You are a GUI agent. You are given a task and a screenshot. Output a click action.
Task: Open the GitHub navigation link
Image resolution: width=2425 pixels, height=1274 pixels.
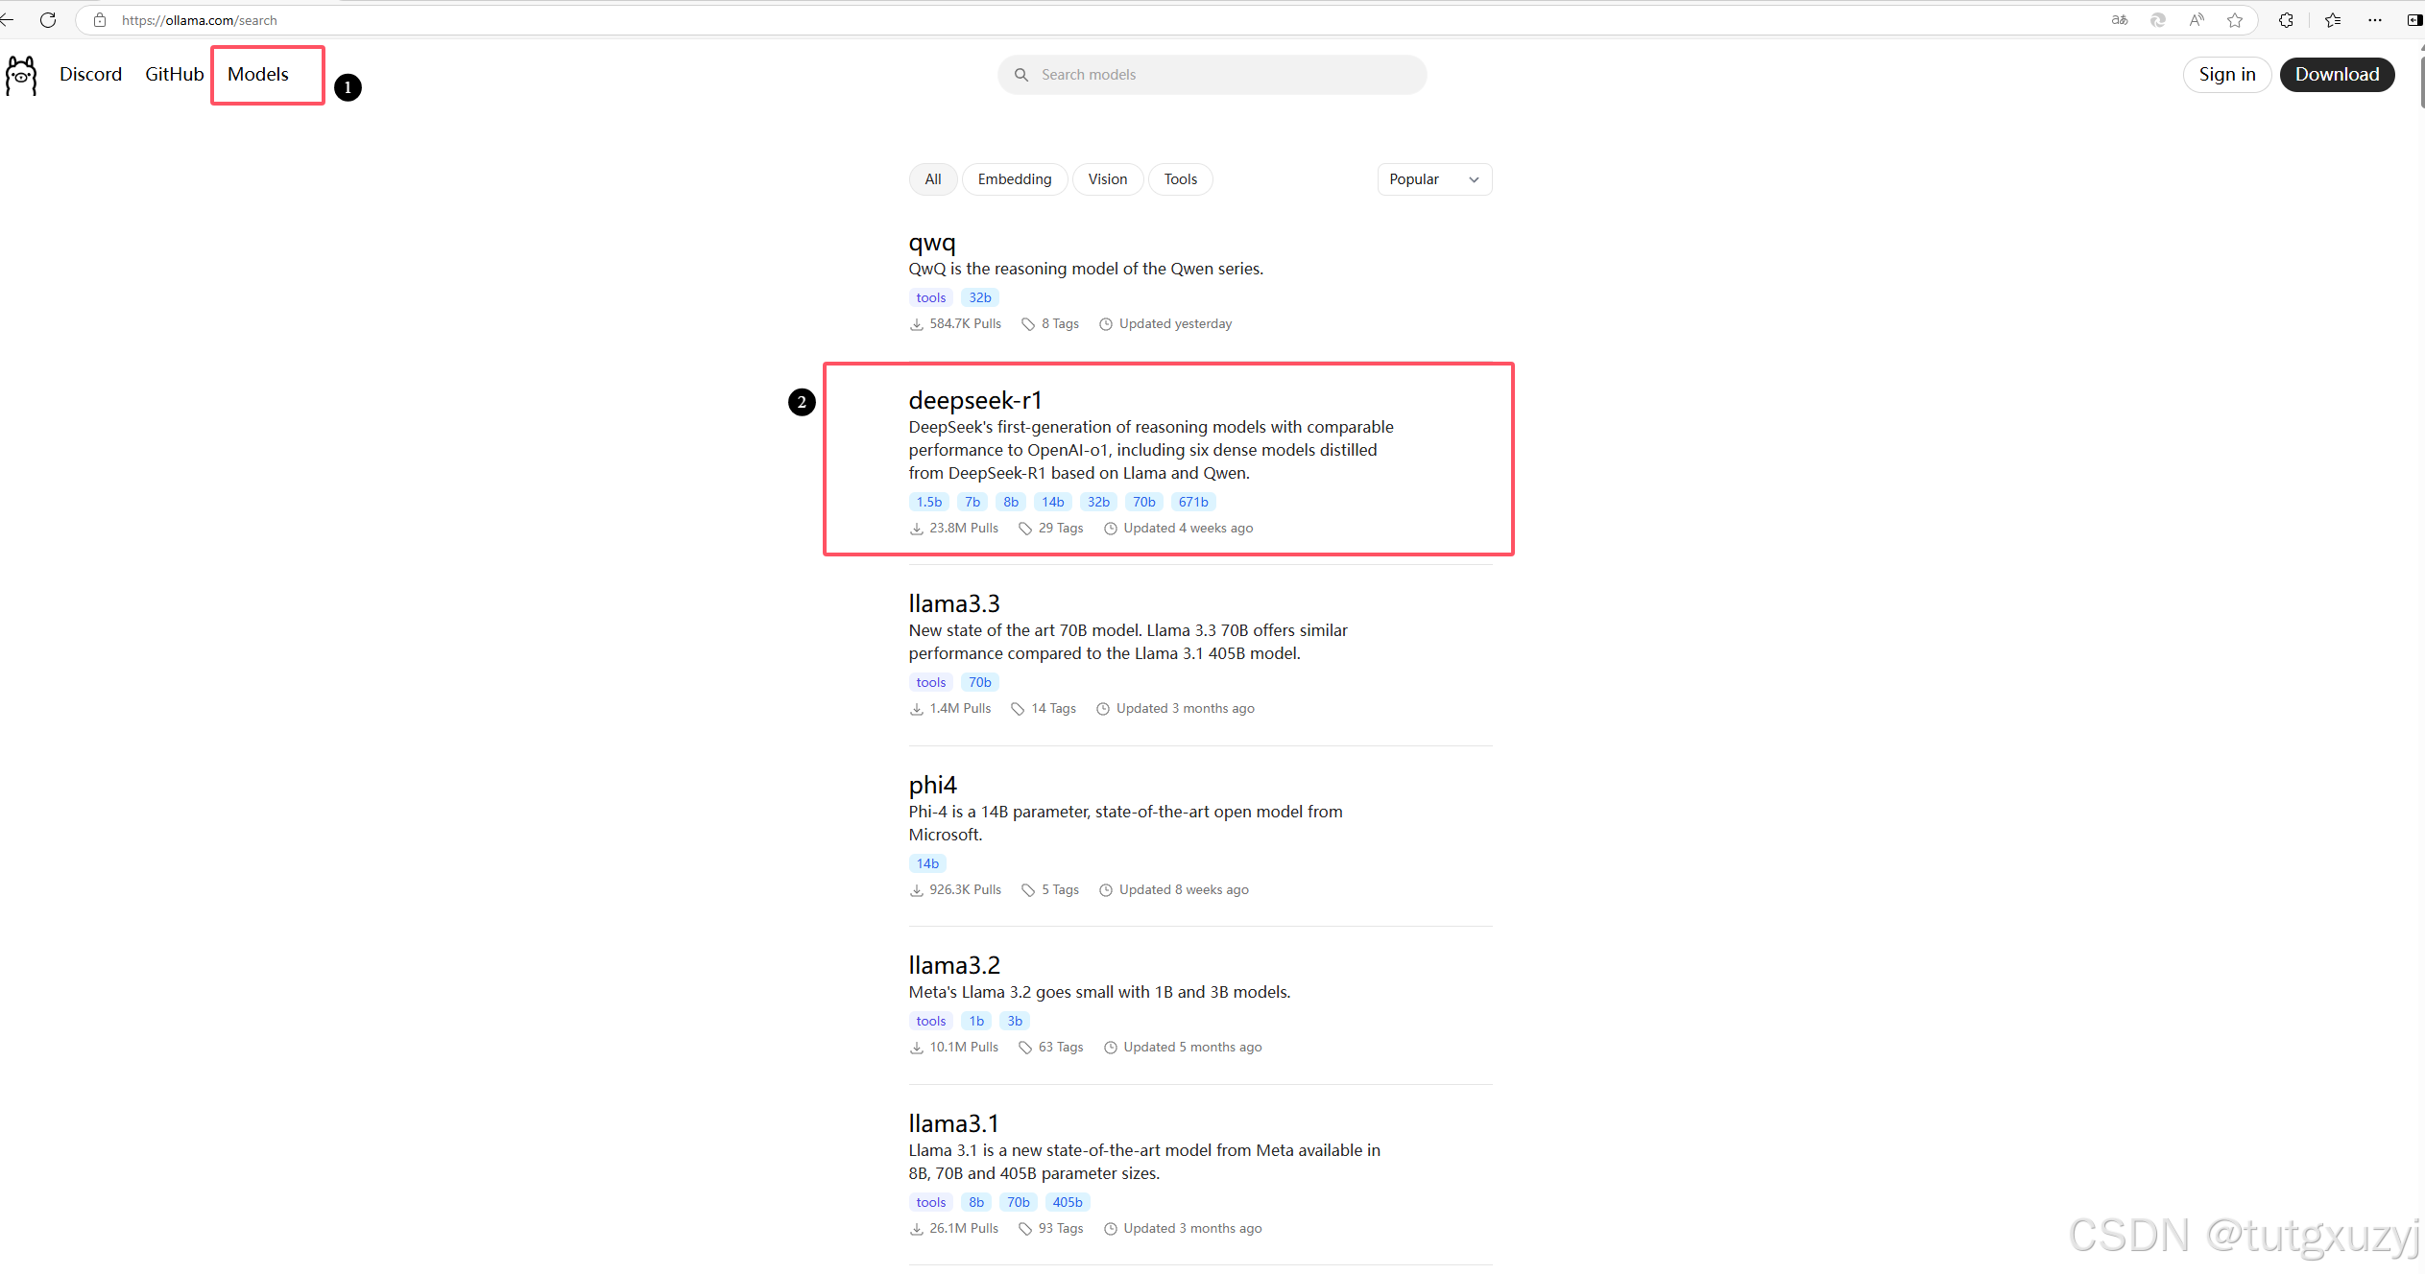click(174, 75)
